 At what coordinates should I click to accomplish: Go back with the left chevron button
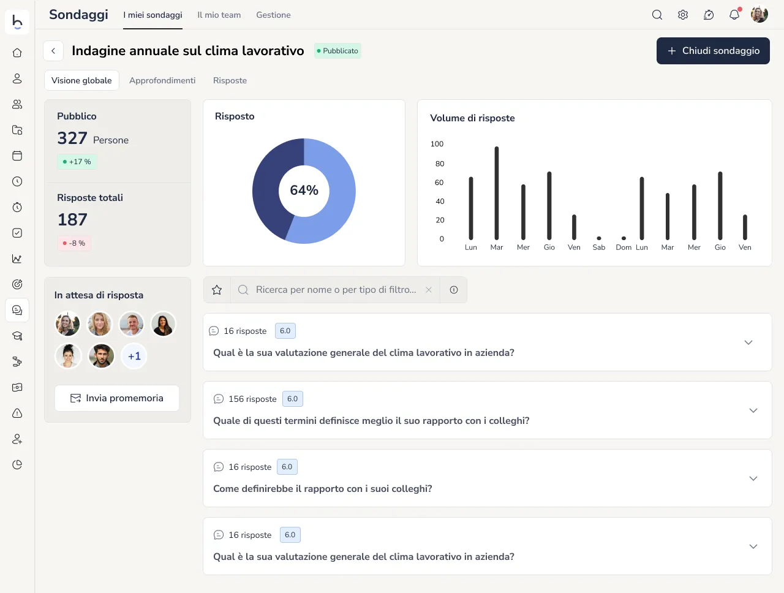[53, 51]
